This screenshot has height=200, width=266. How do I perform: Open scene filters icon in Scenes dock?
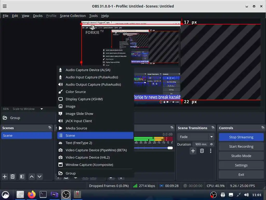tap(22, 177)
